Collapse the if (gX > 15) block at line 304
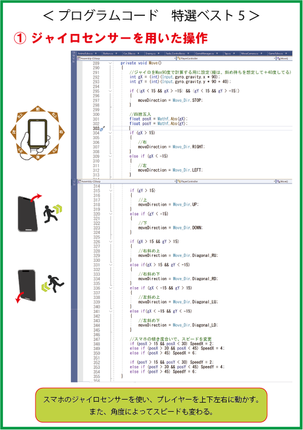The width and height of the screenshot is (303, 430). coord(110,133)
